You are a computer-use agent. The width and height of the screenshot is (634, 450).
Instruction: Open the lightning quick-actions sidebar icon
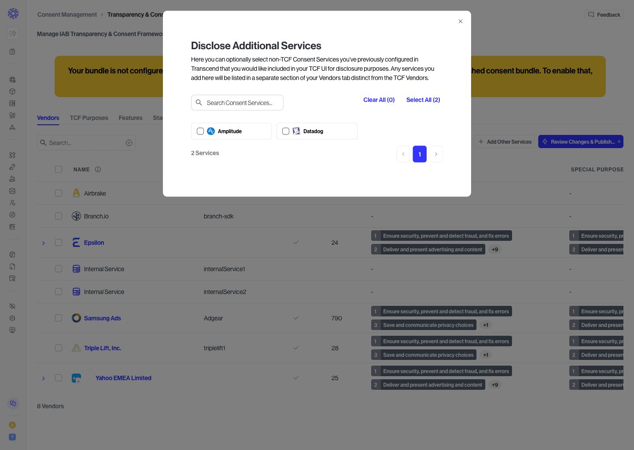click(x=12, y=33)
